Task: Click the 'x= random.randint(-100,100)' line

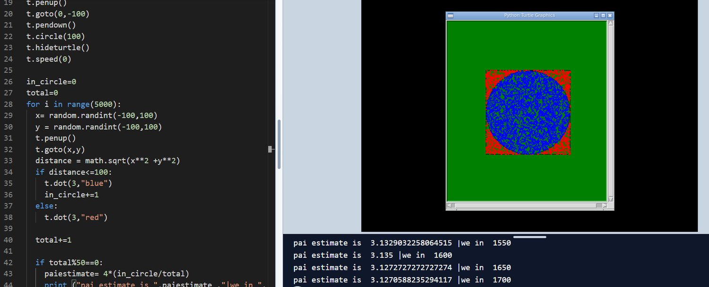Action: pos(96,116)
